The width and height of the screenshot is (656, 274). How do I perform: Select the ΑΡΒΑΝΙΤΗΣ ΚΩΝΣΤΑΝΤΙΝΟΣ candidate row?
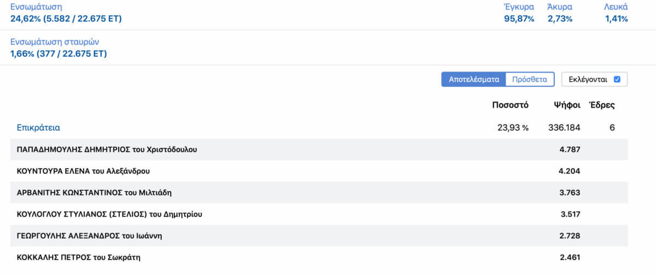(319, 193)
